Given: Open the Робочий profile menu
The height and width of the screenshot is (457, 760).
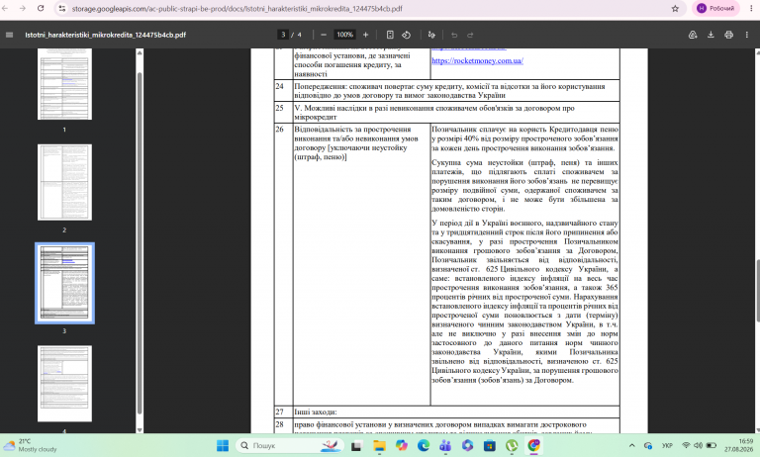Looking at the screenshot, I should pyautogui.click(x=715, y=8).
